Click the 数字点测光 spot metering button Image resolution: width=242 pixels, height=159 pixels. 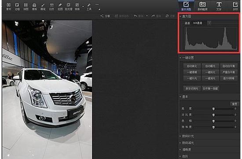192,89
